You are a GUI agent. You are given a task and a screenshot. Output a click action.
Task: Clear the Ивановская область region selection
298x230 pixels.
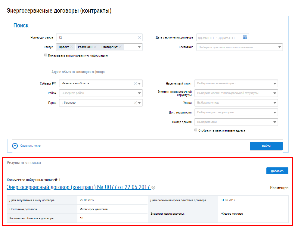pos(135,84)
